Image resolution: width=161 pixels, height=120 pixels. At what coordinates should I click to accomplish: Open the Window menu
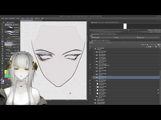37,18
